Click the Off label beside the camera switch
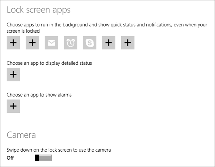The height and width of the screenshot is (167, 215). pos(10,158)
